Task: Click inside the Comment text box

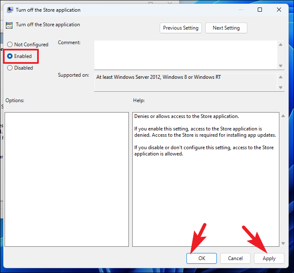Action: click(x=186, y=55)
